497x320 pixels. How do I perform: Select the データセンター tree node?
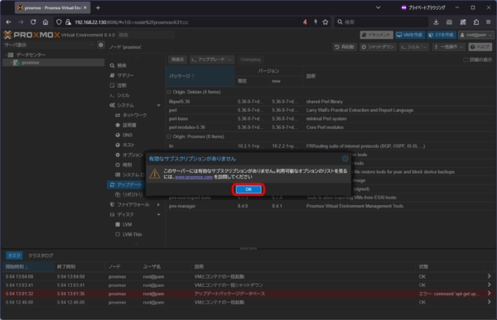click(x=31, y=55)
